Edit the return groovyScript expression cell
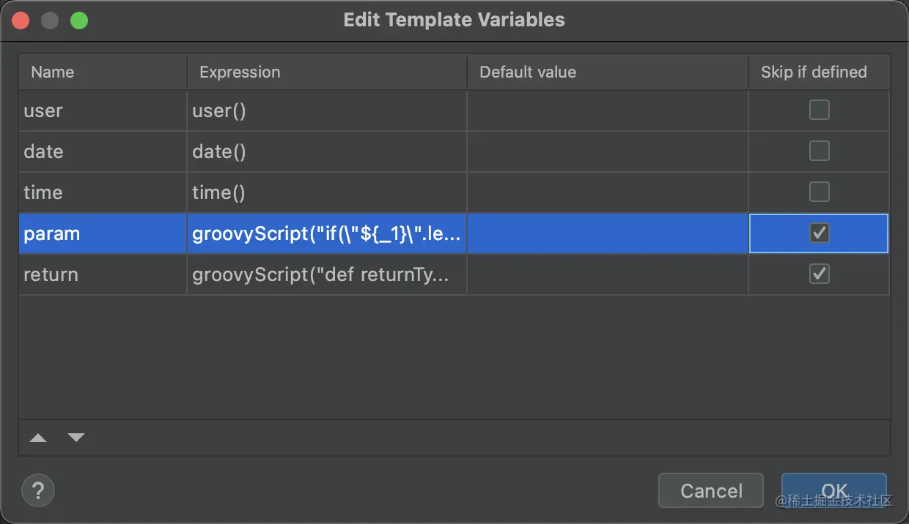909x524 pixels. (326, 275)
